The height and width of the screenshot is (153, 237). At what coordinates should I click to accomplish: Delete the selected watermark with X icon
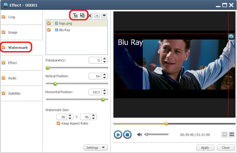click(x=90, y=16)
